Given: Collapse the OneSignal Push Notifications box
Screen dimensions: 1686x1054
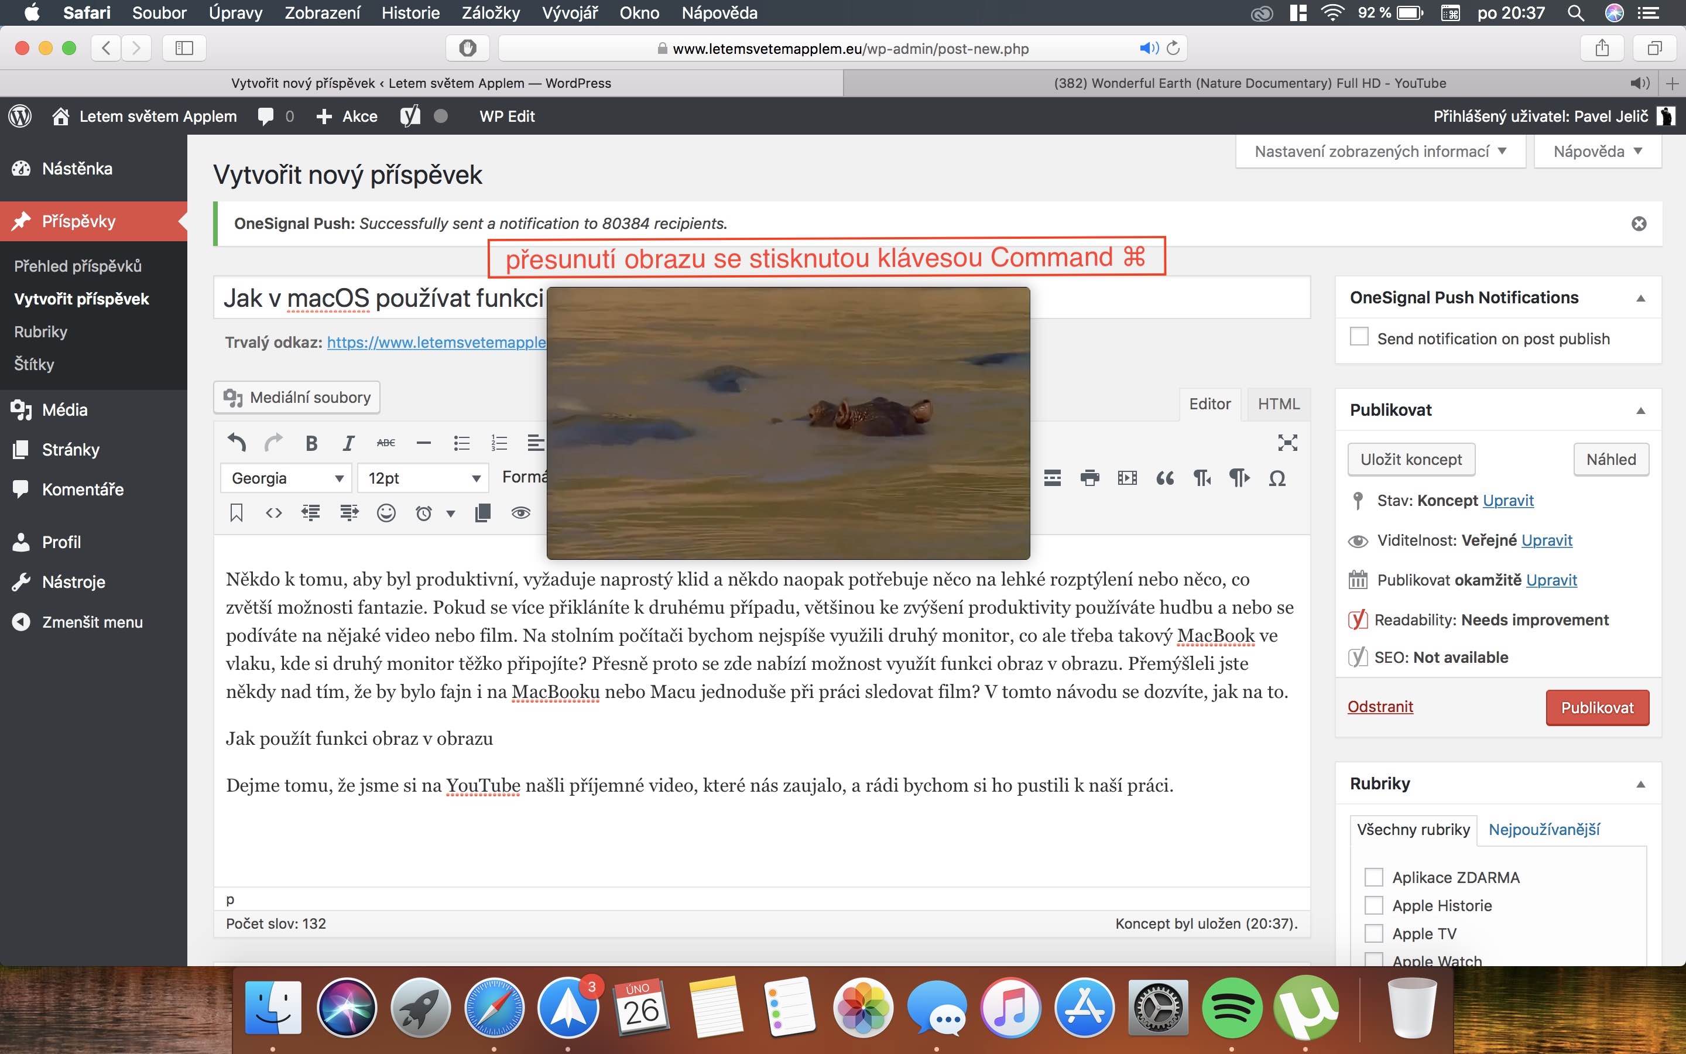Looking at the screenshot, I should (1641, 299).
